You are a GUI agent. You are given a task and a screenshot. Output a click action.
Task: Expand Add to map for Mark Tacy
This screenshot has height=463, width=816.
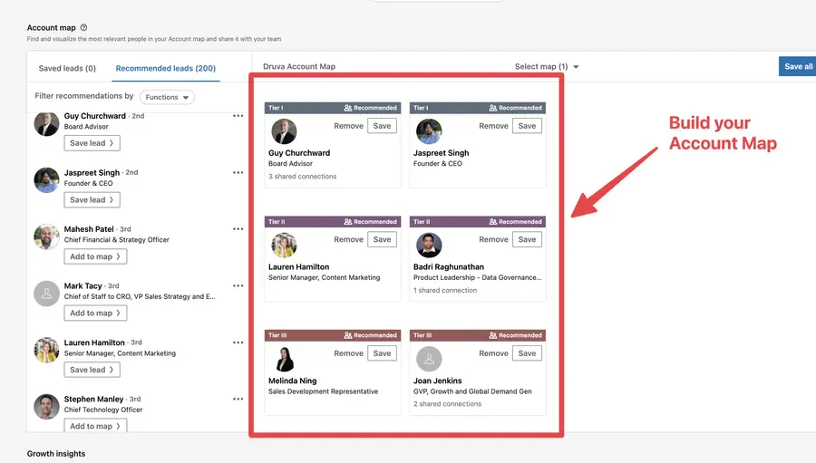pyautogui.click(x=95, y=313)
